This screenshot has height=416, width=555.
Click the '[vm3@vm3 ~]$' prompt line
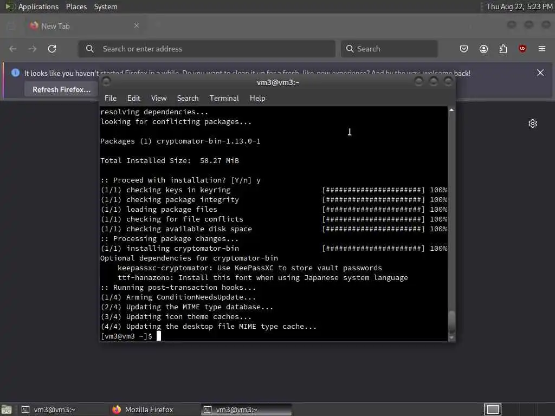126,336
